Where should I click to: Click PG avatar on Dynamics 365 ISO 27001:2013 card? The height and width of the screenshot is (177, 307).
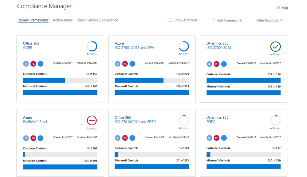pyautogui.click(x=216, y=64)
